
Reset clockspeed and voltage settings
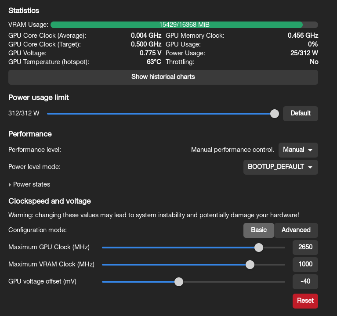tap(305, 301)
